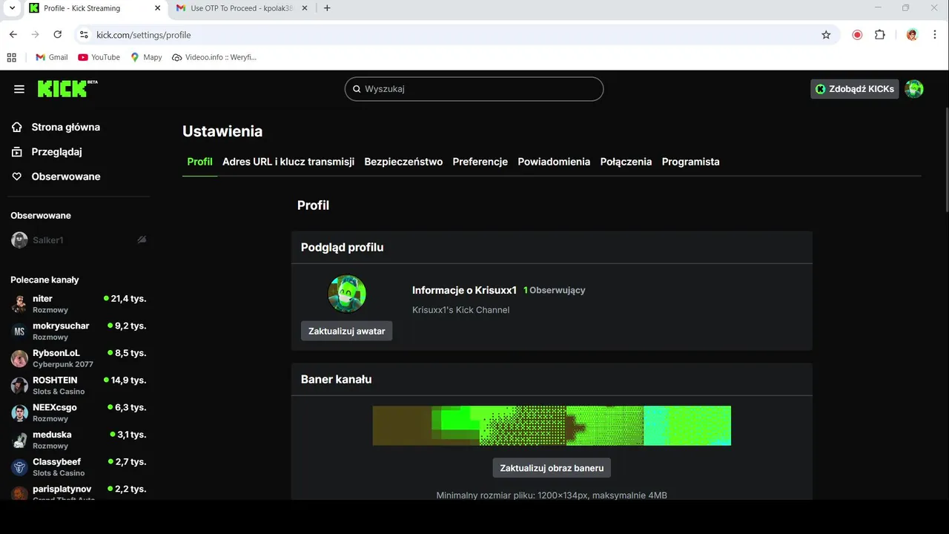Open Programista settings tab
Image resolution: width=949 pixels, height=534 pixels.
click(x=691, y=162)
